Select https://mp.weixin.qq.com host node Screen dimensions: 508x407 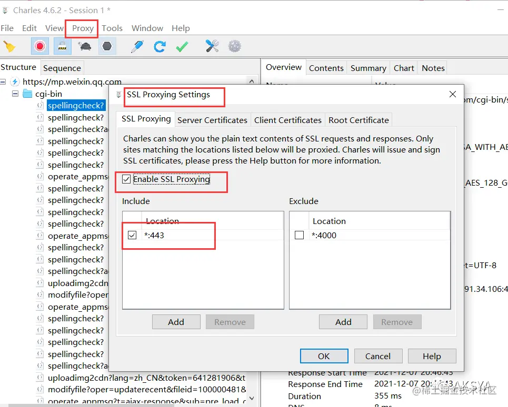click(x=72, y=82)
